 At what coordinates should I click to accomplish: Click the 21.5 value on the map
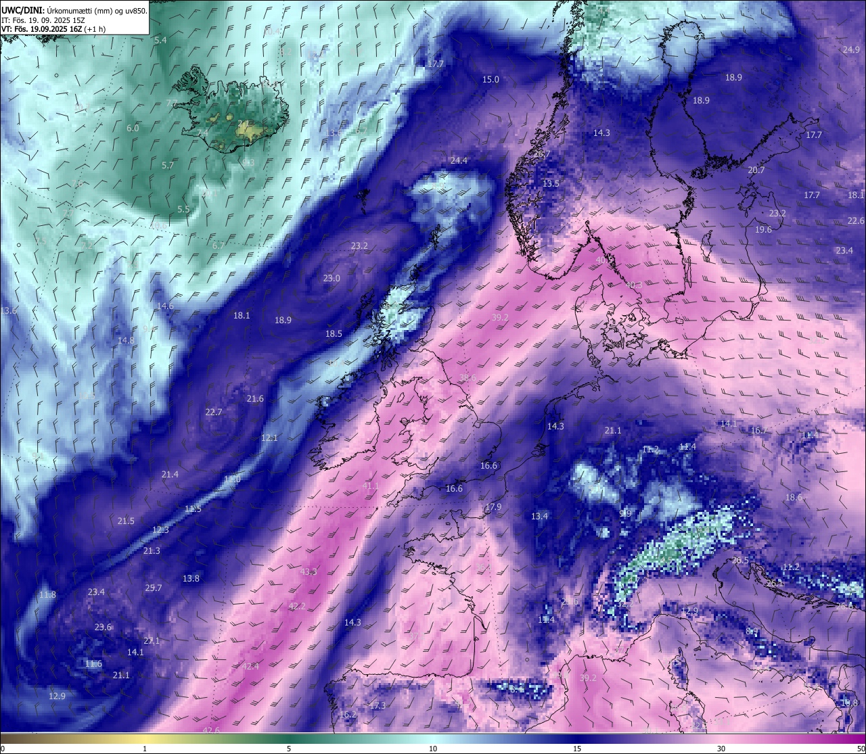pos(126,521)
